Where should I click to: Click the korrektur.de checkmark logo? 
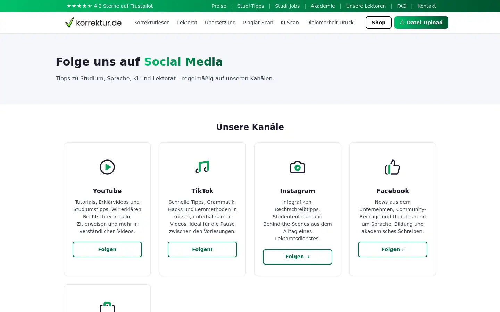pos(93,23)
